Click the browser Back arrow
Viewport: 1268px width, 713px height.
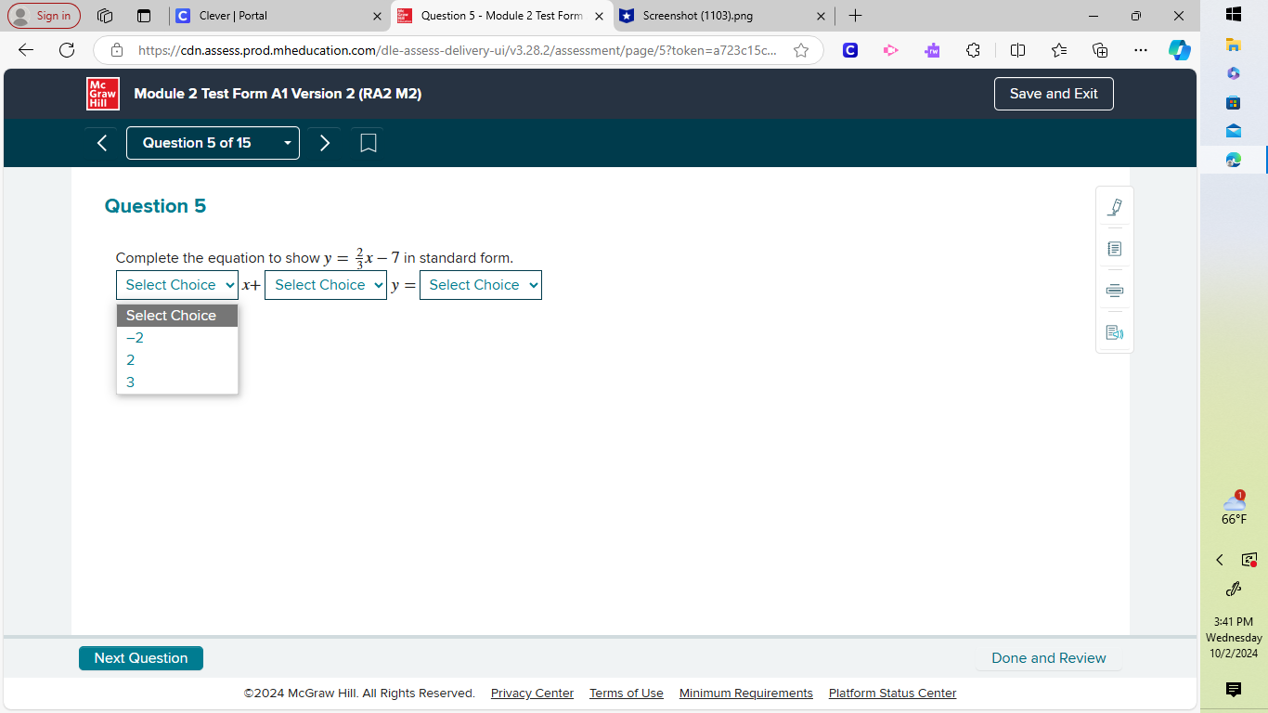(26, 50)
